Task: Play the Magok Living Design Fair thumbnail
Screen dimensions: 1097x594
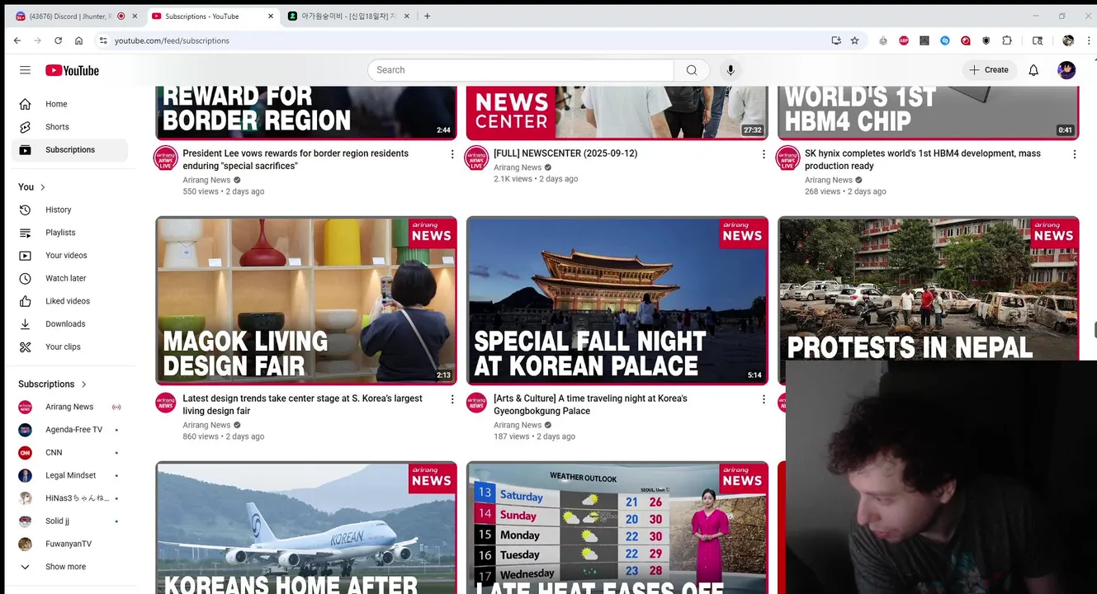Action: tap(306, 301)
